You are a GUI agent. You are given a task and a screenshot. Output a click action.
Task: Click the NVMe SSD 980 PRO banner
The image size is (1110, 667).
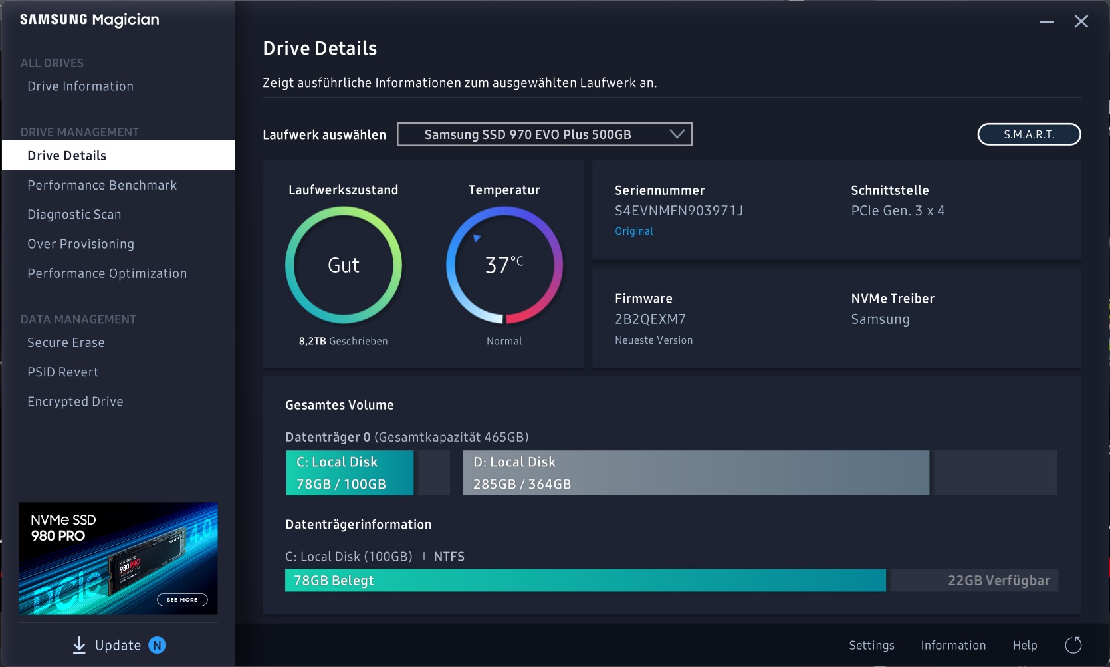tap(118, 559)
